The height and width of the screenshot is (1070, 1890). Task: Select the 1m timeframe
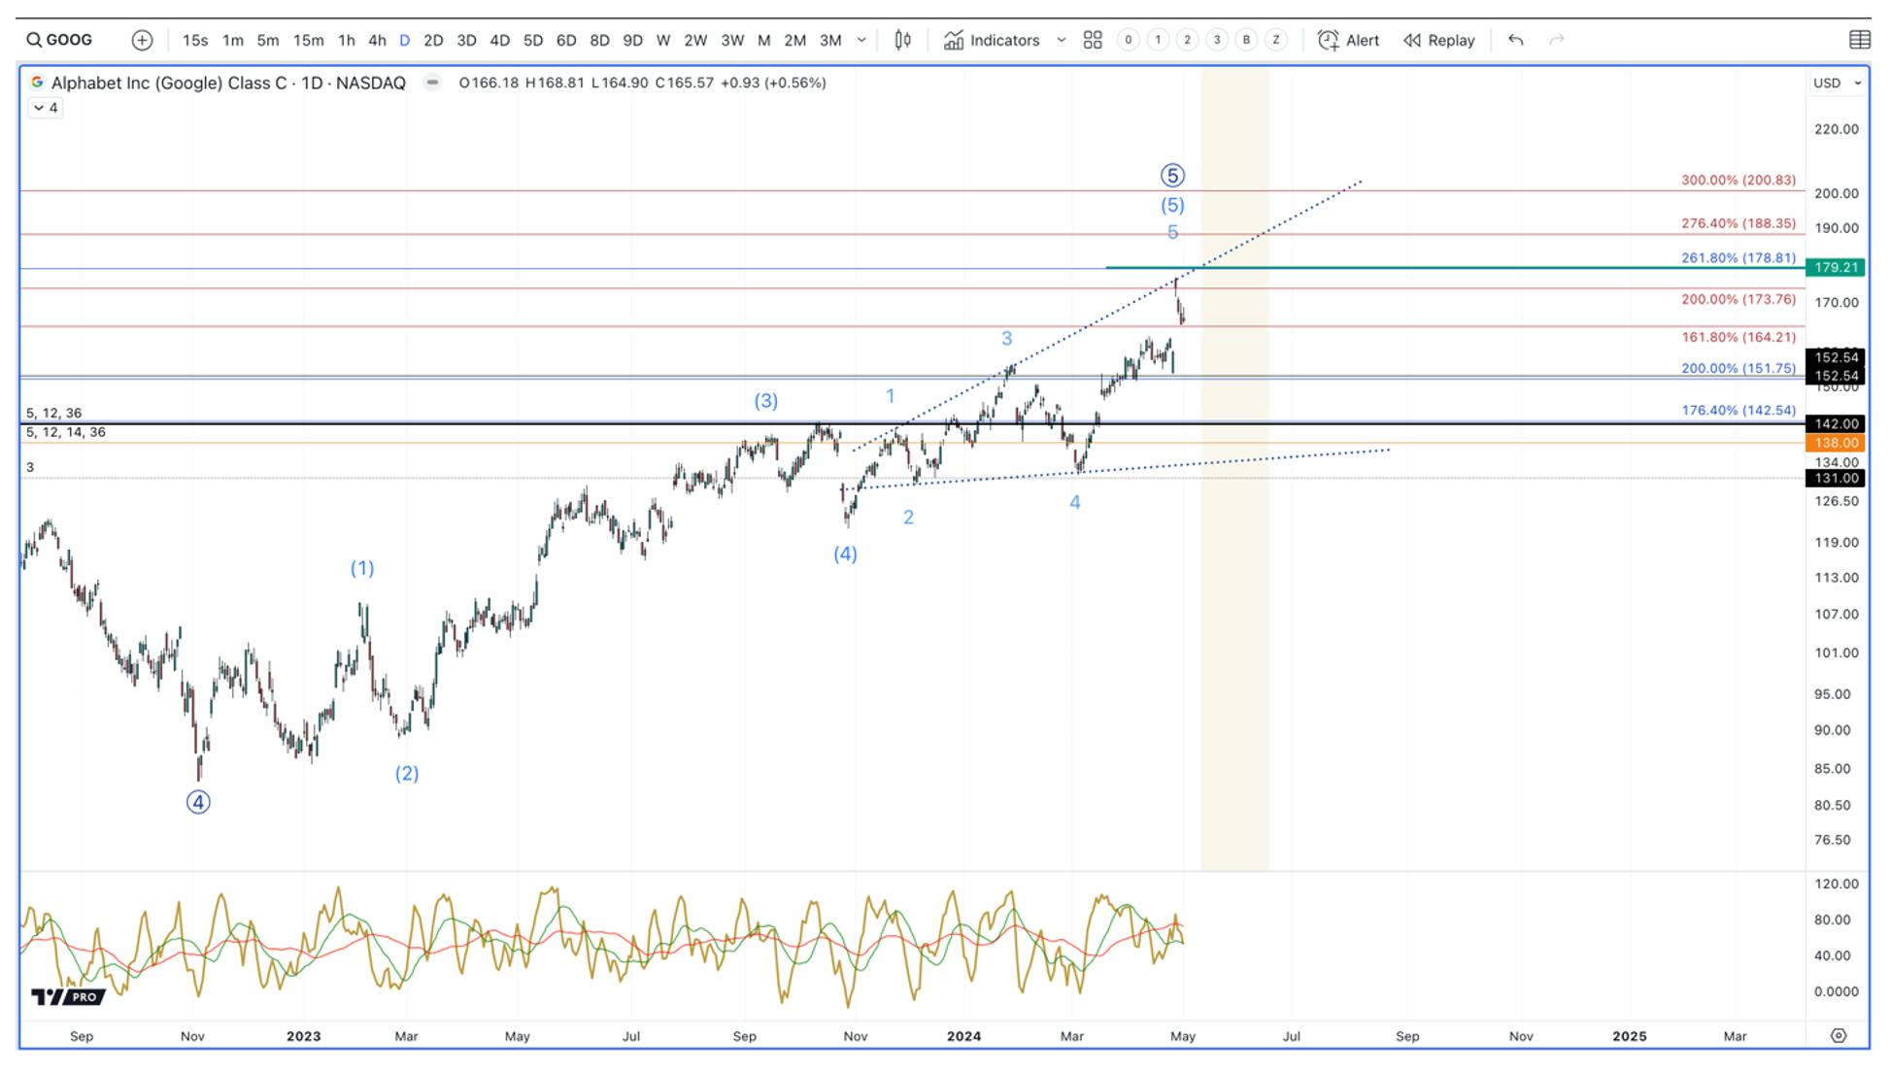(x=232, y=40)
